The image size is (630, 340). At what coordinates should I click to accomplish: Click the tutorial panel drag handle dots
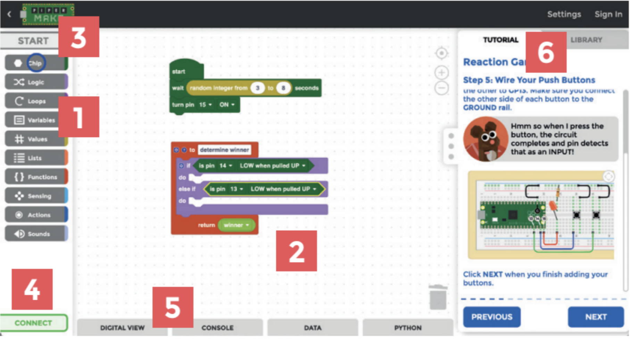click(451, 146)
